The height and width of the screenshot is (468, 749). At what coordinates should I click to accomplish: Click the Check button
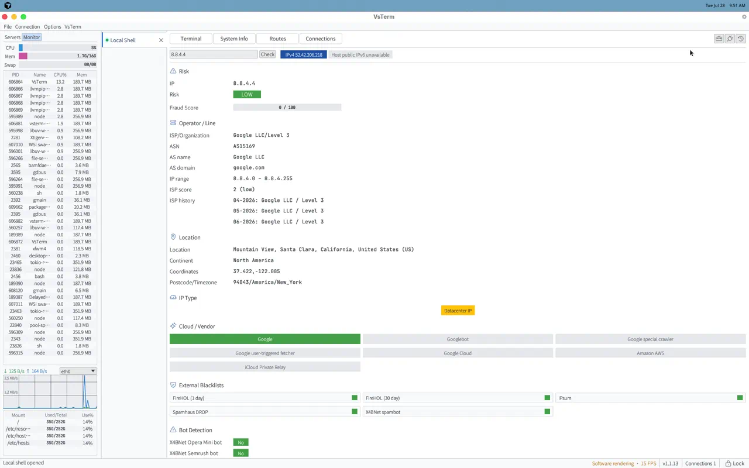(x=267, y=54)
